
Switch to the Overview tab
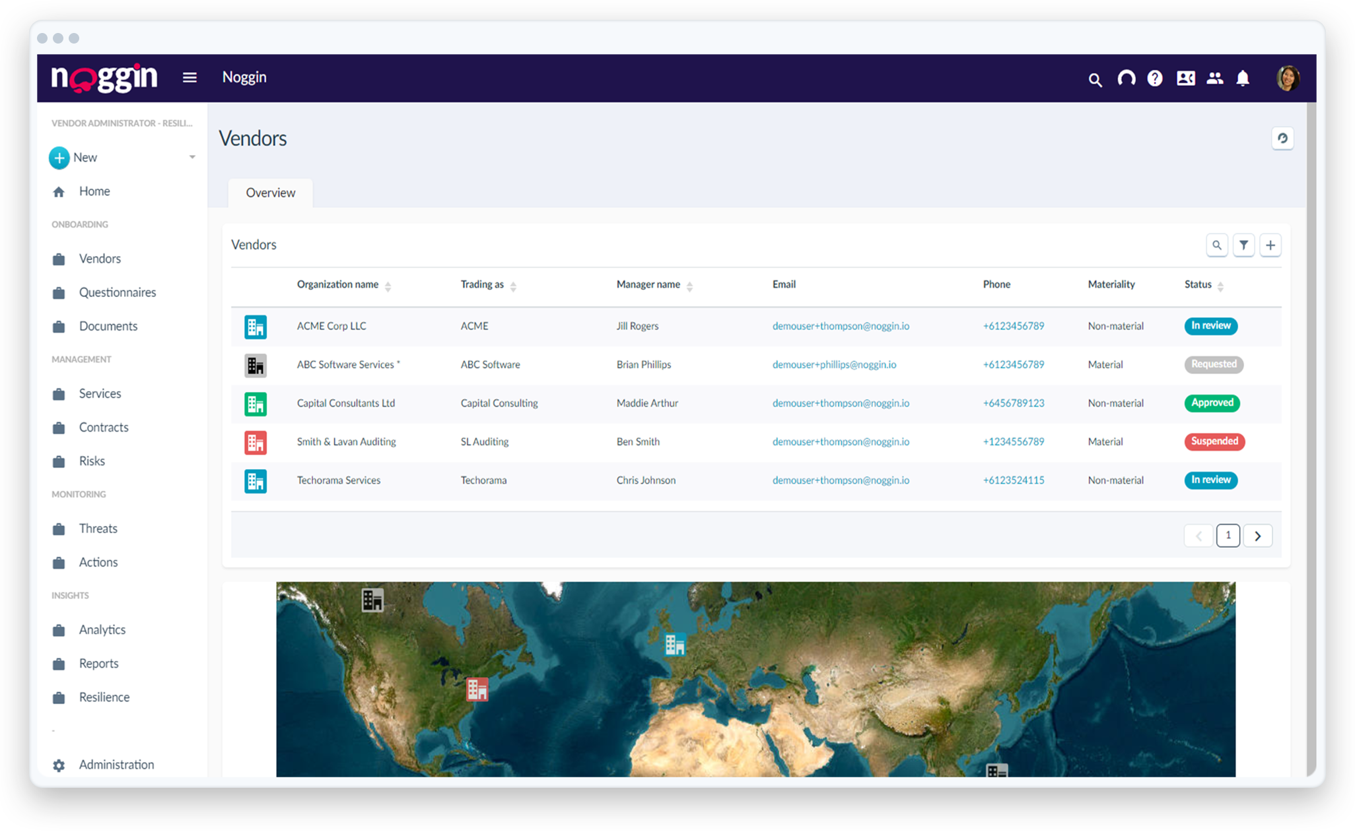tap(269, 193)
